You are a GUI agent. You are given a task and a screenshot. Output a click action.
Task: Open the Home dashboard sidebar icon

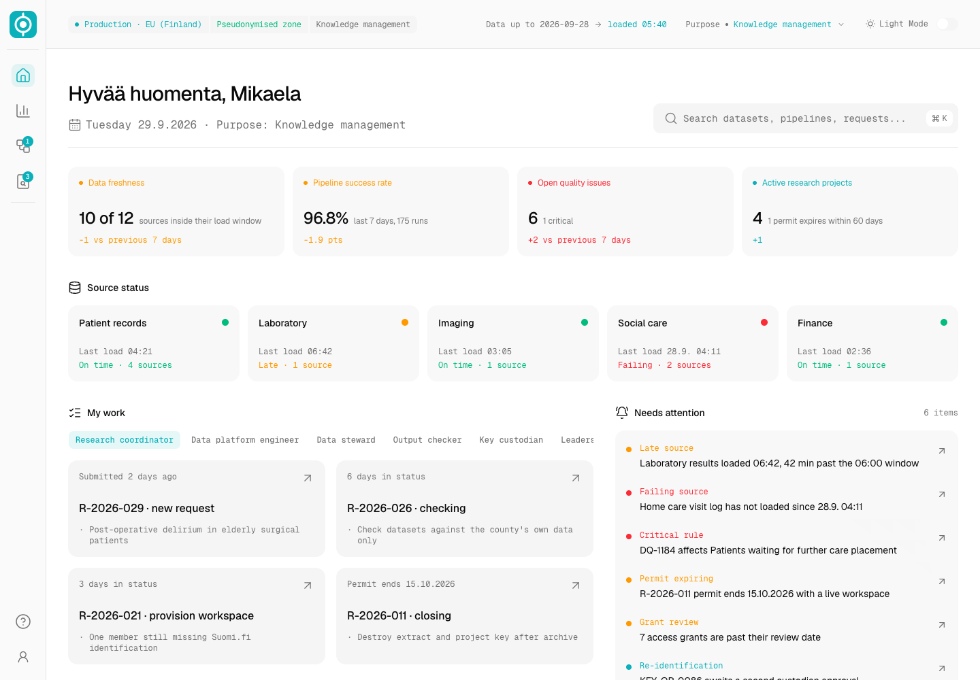(23, 75)
